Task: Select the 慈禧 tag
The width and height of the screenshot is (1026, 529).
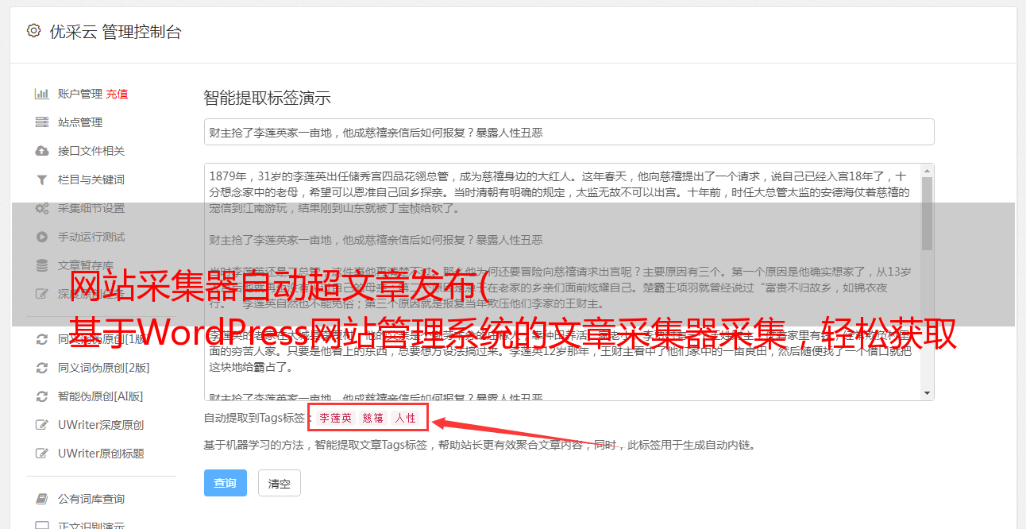Action: [x=373, y=418]
